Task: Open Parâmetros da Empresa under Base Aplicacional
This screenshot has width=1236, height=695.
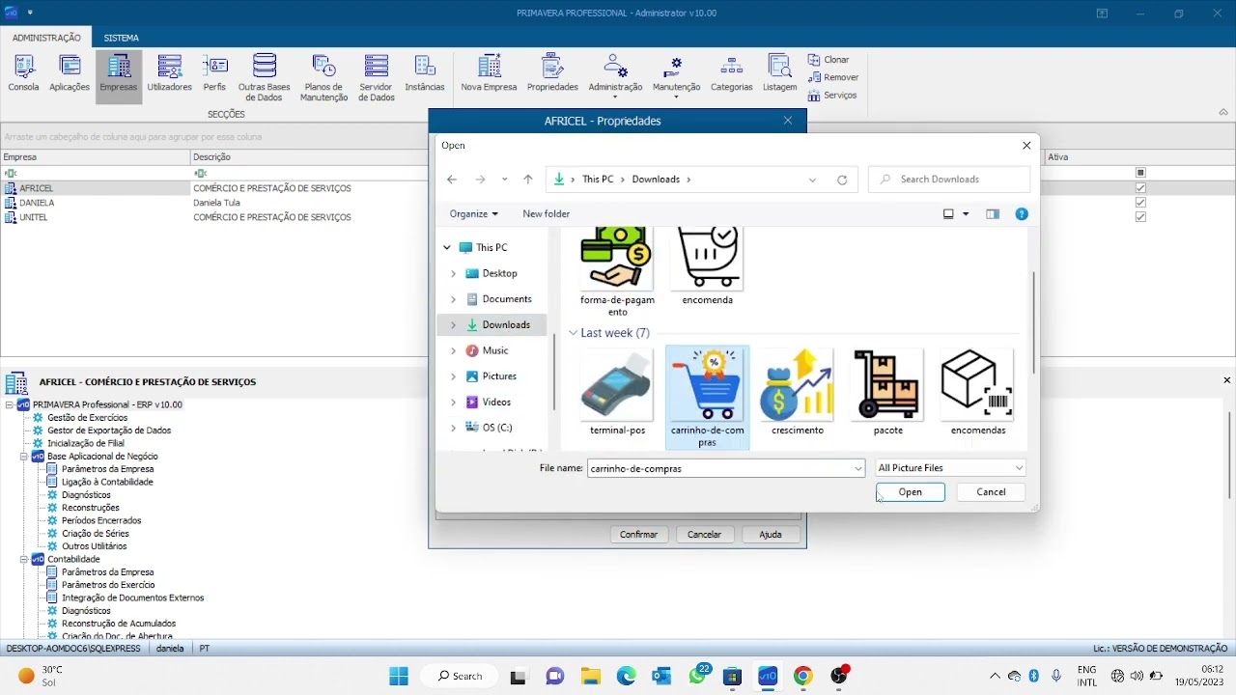Action: [x=107, y=469]
